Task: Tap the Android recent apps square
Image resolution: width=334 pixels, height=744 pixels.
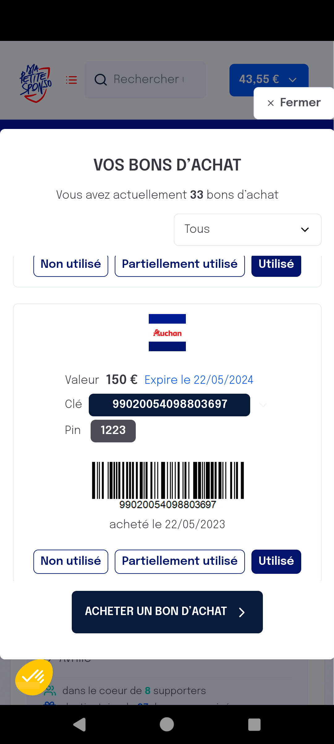Action: tap(254, 725)
